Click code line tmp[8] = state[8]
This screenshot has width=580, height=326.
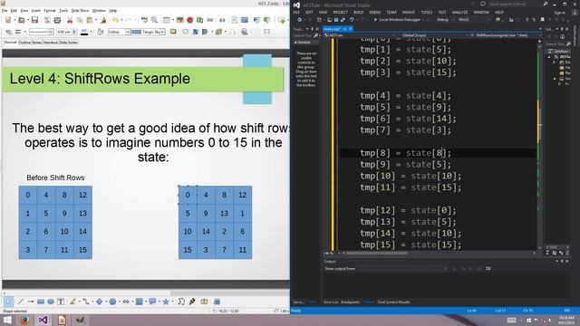point(406,153)
